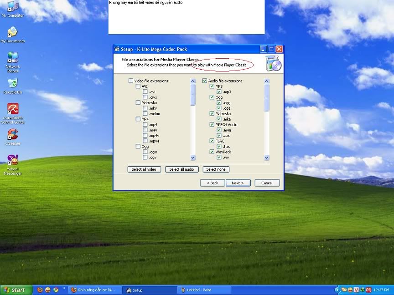The height and width of the screenshot is (295, 394).
Task: Uncheck the FLAC group checkbox
Action: [212, 141]
